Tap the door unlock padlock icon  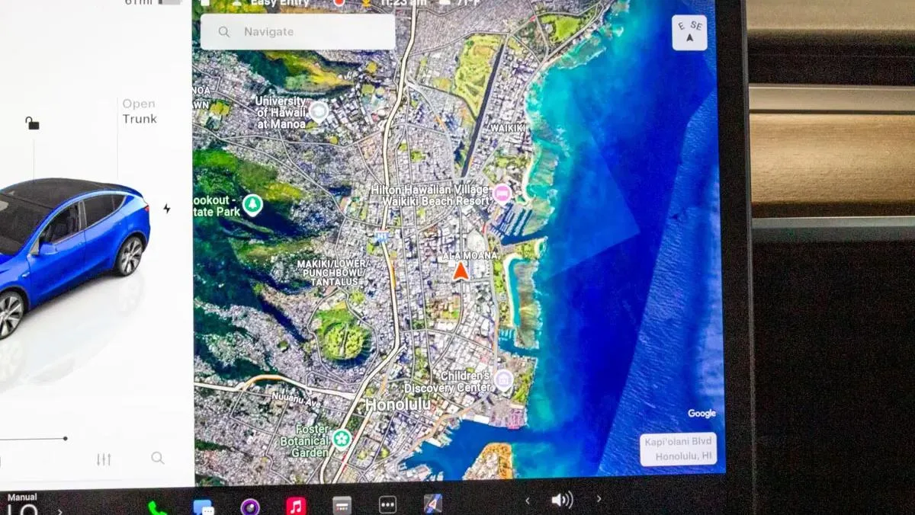click(x=32, y=123)
